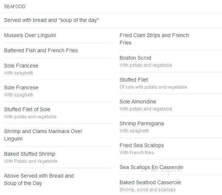Screen dimensions: 222x195
Task: Click Of sole with potato description
Action: [153, 87]
